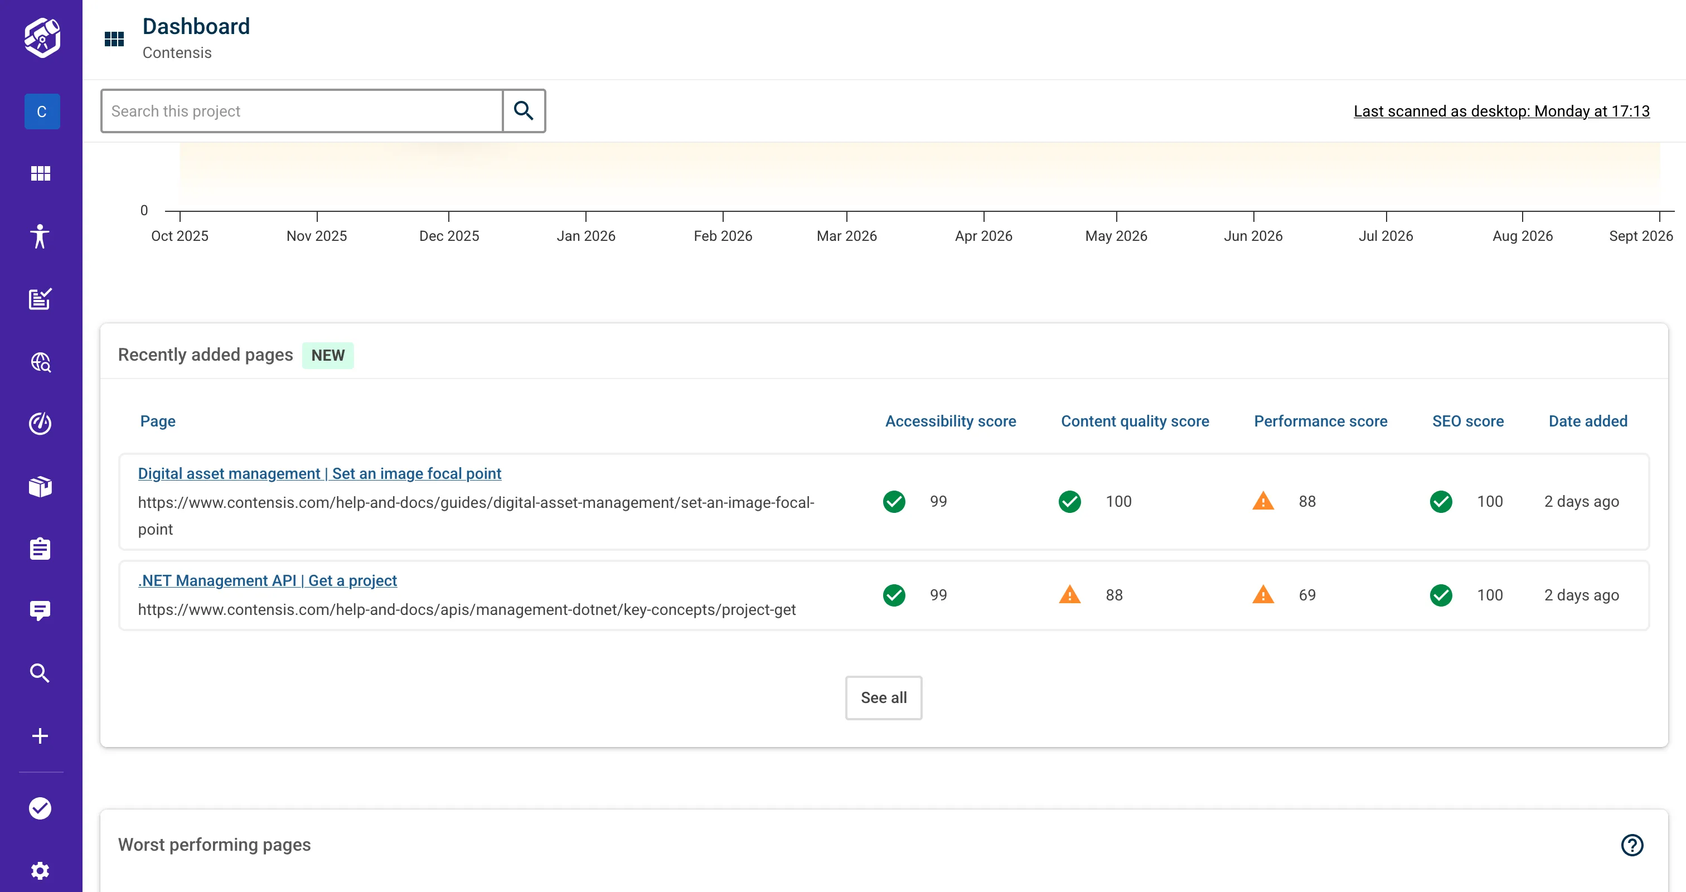
Task: Click the plus add icon in sidebar
Action: (41, 735)
